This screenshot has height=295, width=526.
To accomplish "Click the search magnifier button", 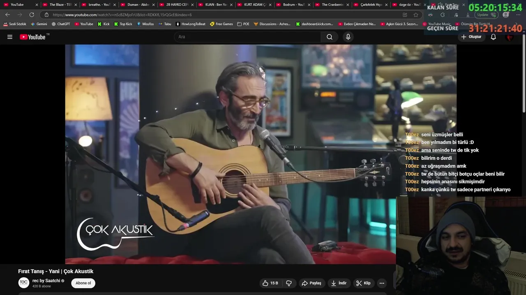I will 330,37.
